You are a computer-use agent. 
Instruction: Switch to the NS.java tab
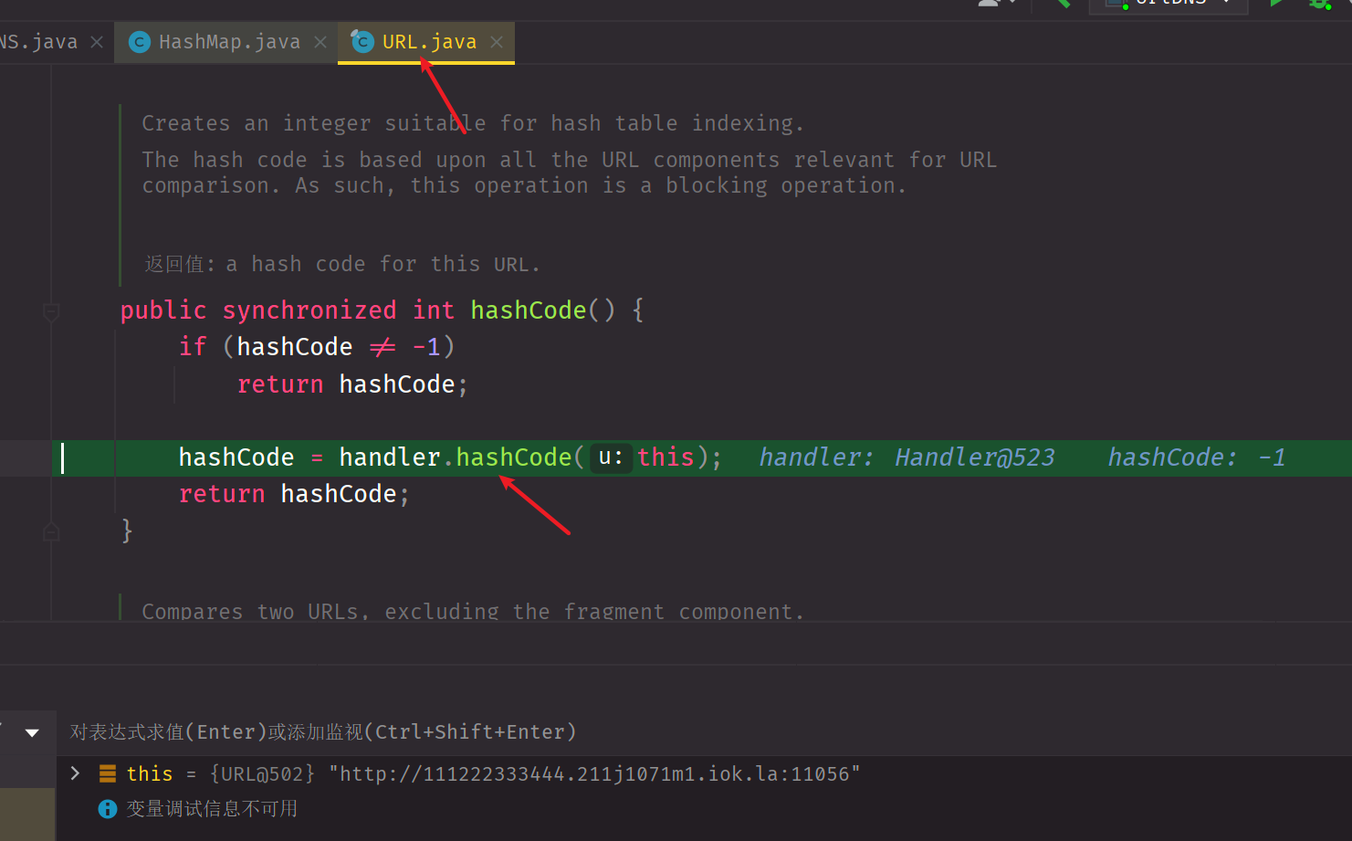[38, 41]
